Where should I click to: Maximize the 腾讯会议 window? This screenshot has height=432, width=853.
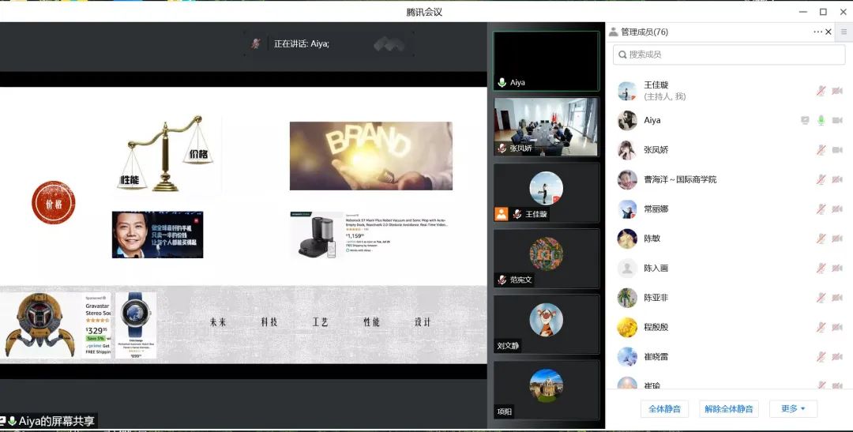[x=823, y=12]
